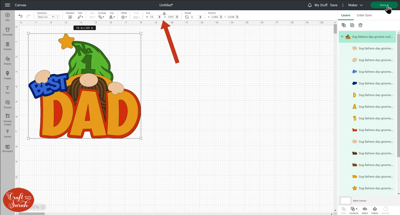The height and width of the screenshot is (215, 400).
Task: Click the Position Y field
Action: [231, 17]
